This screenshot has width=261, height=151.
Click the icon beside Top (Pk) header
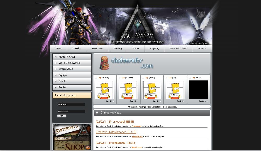click(167, 78)
